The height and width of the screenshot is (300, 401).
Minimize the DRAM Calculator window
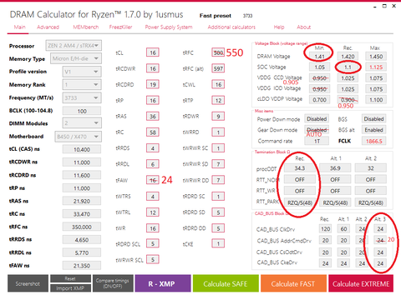pos(375,7)
